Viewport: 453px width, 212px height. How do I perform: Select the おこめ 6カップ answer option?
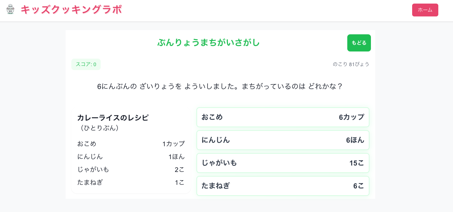coord(283,117)
